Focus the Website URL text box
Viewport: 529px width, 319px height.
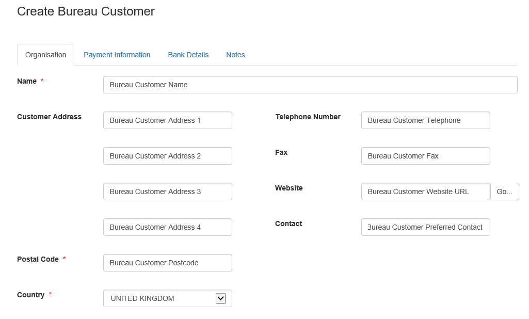click(425, 192)
